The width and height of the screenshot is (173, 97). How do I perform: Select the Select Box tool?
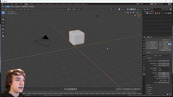tap(3, 13)
